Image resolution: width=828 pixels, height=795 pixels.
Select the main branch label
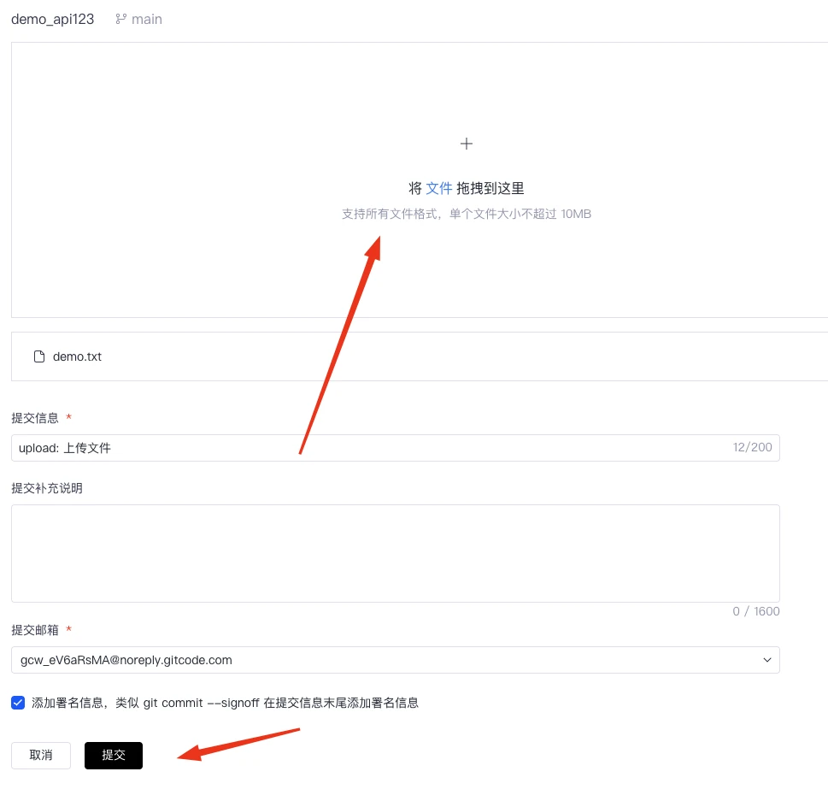click(147, 19)
